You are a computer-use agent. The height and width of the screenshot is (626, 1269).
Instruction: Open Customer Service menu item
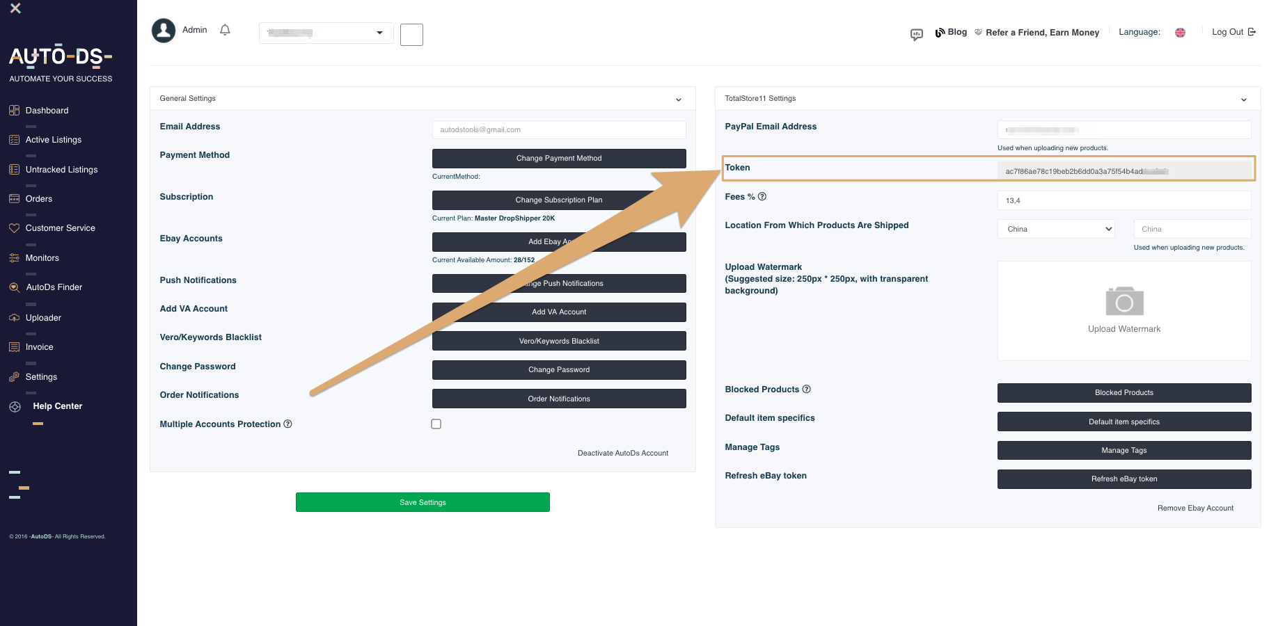coord(61,228)
